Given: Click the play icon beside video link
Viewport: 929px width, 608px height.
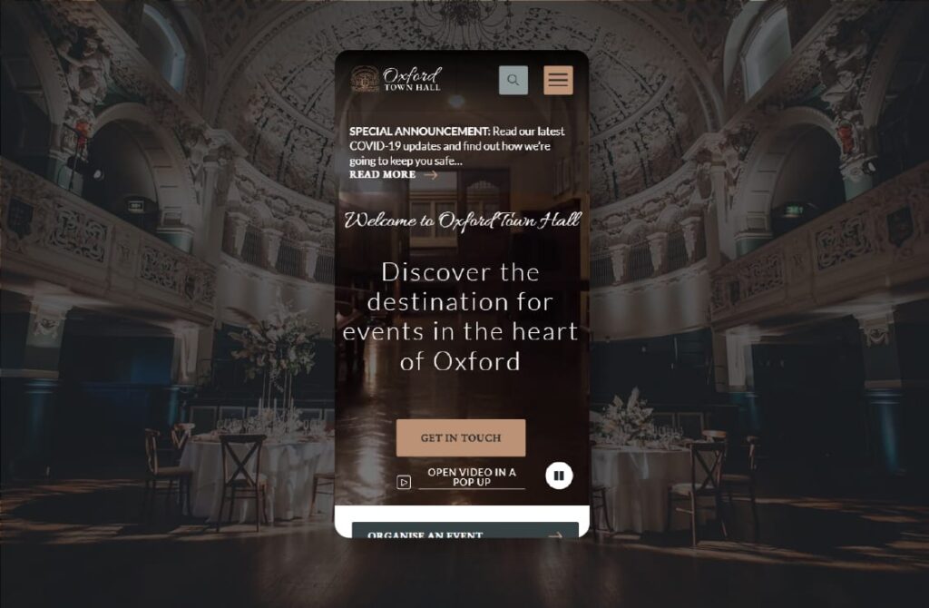Looking at the screenshot, I should 404,482.
